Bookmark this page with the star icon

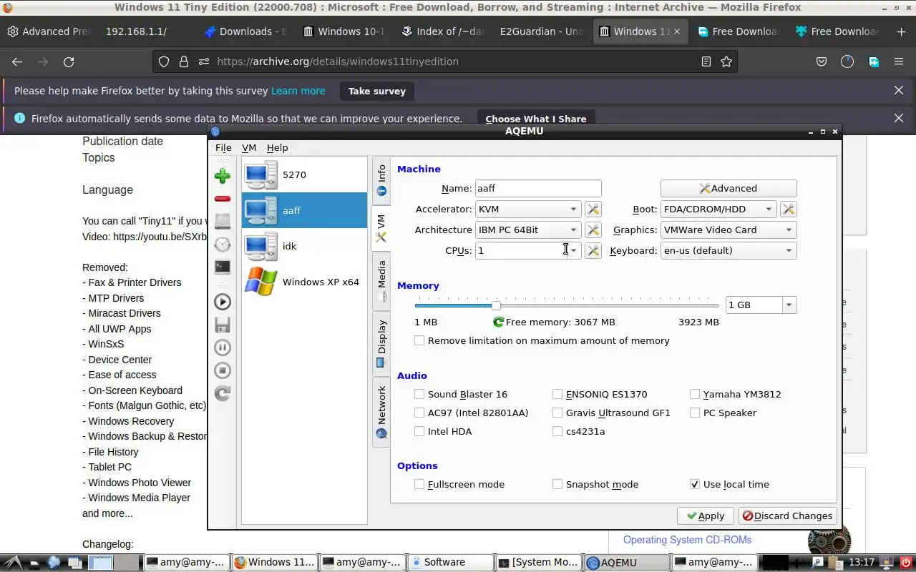(x=726, y=61)
